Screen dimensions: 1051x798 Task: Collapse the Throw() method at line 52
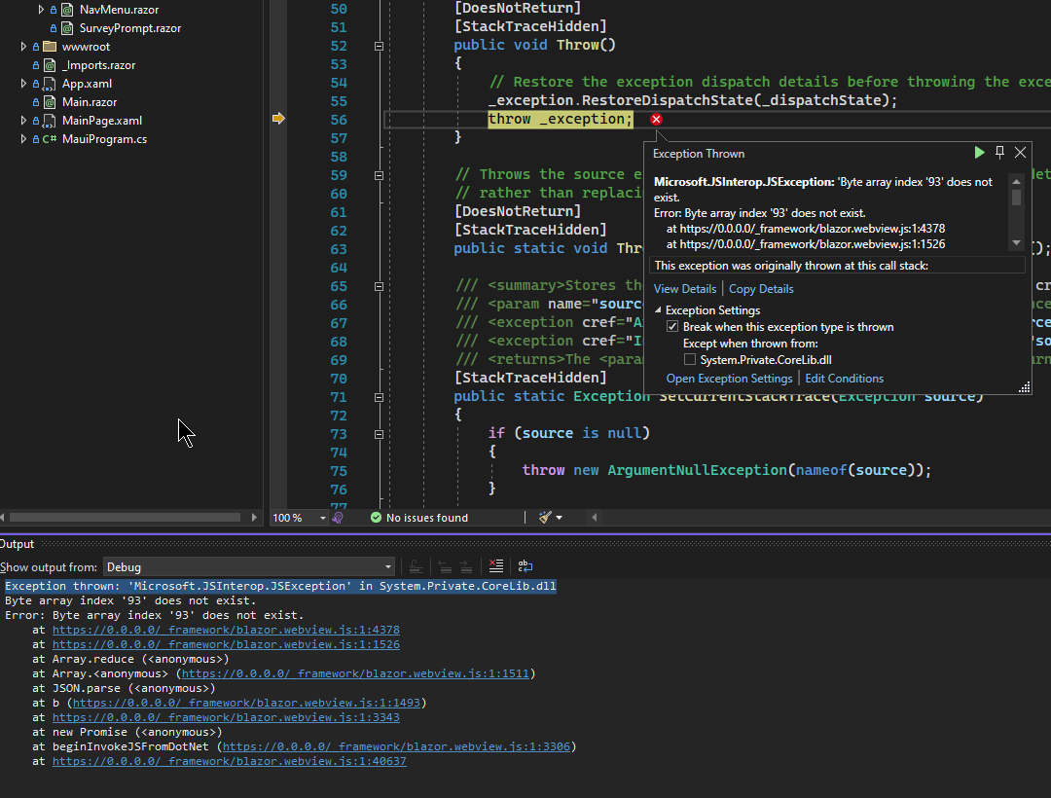(379, 47)
